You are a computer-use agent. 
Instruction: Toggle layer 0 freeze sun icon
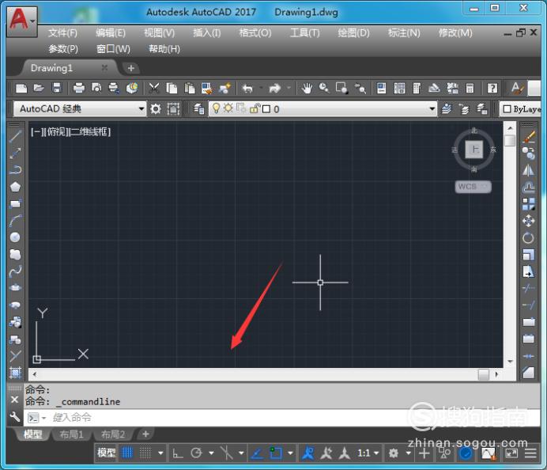pos(228,108)
